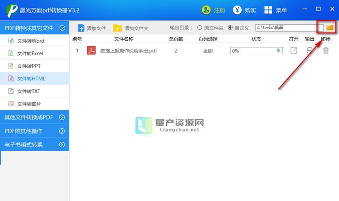Click the 添加文件夹 button

point(131,28)
